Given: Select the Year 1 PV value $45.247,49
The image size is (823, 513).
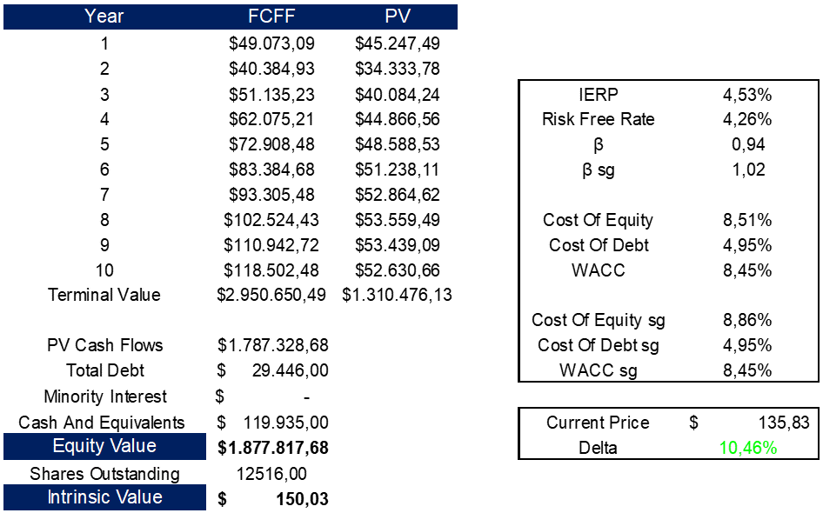Looking at the screenshot, I should click(x=397, y=43).
